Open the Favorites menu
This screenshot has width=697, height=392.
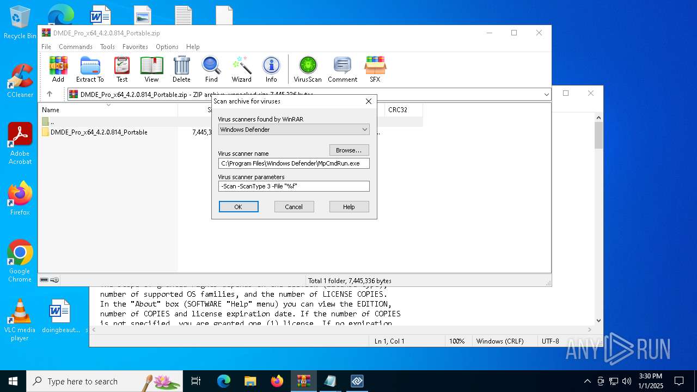(135, 47)
